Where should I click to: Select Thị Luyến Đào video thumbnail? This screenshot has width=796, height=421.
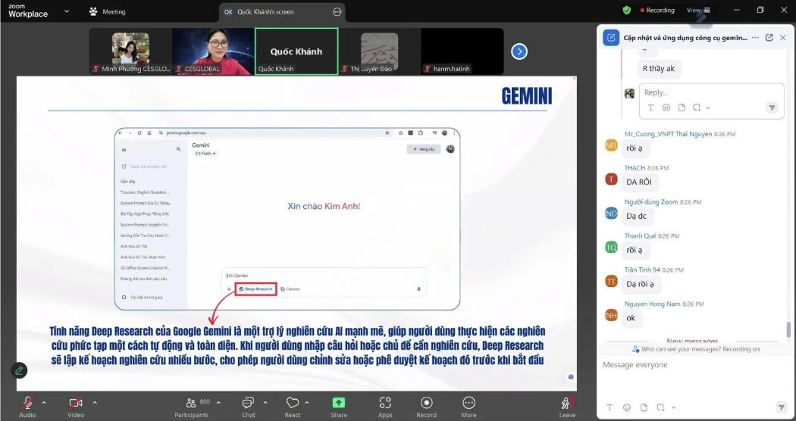[380, 51]
